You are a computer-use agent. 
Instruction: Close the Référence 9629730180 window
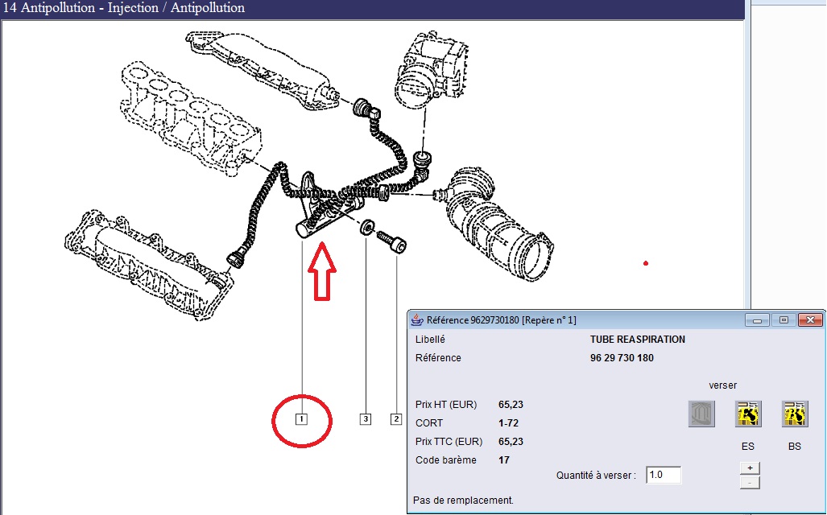pyautogui.click(x=808, y=319)
